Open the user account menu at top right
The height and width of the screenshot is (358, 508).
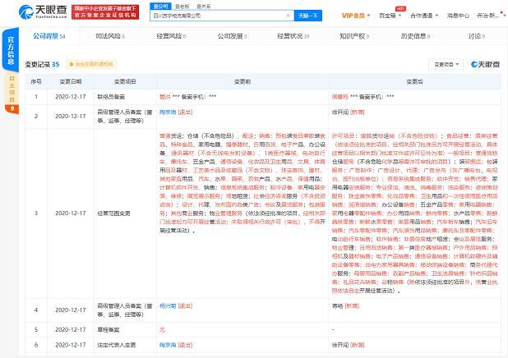pyautogui.click(x=490, y=16)
